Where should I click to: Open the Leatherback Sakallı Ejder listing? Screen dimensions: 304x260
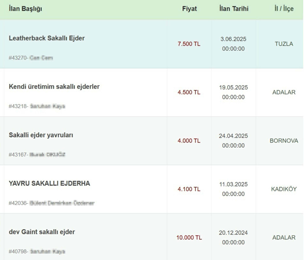click(47, 38)
